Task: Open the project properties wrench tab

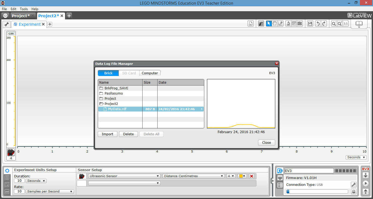Action: point(7,24)
